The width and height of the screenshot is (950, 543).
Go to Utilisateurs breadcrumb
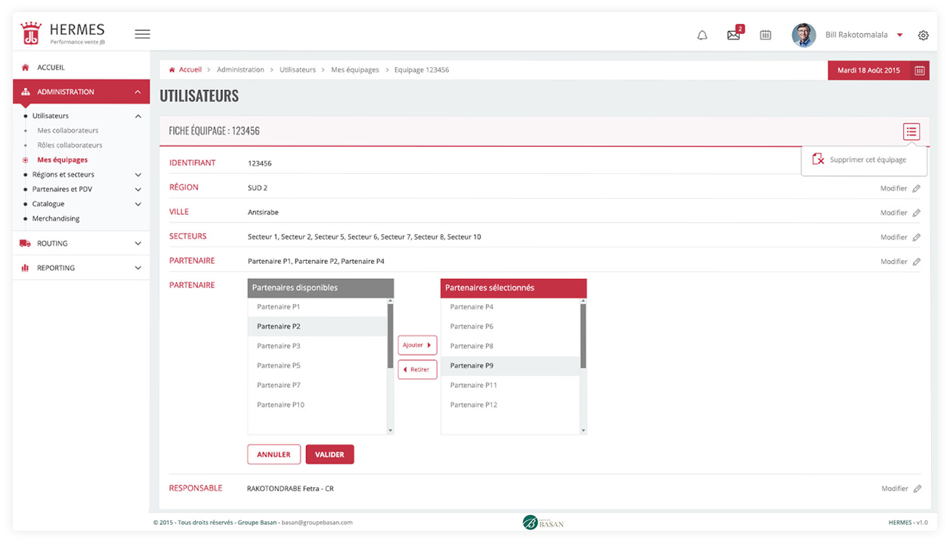tap(298, 70)
